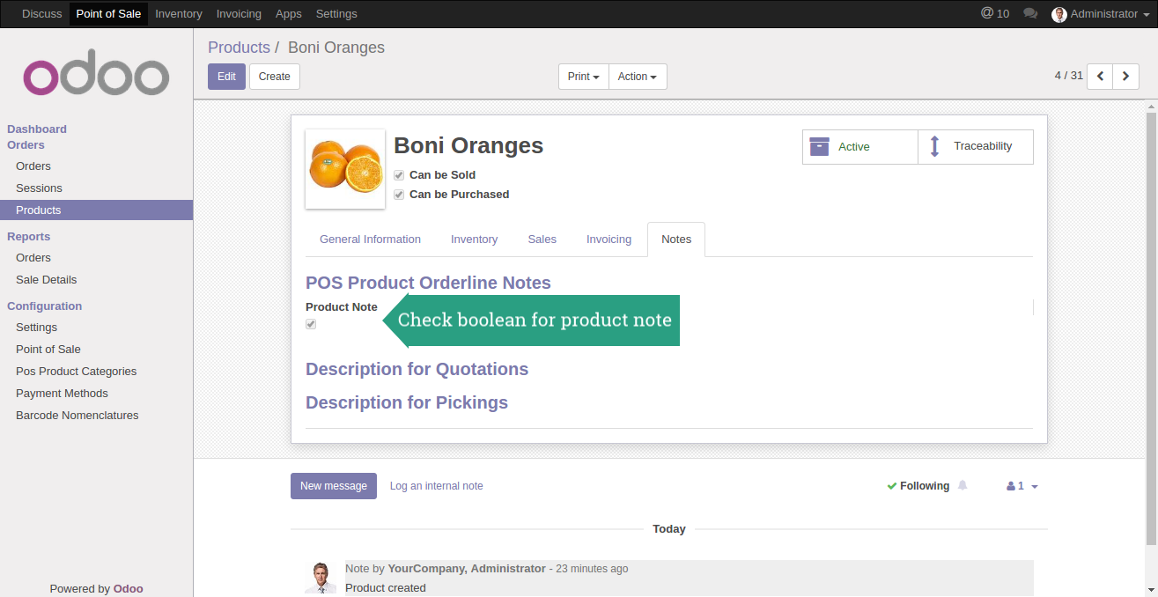
Task: Open the conversations chat icon
Action: click(x=1030, y=14)
